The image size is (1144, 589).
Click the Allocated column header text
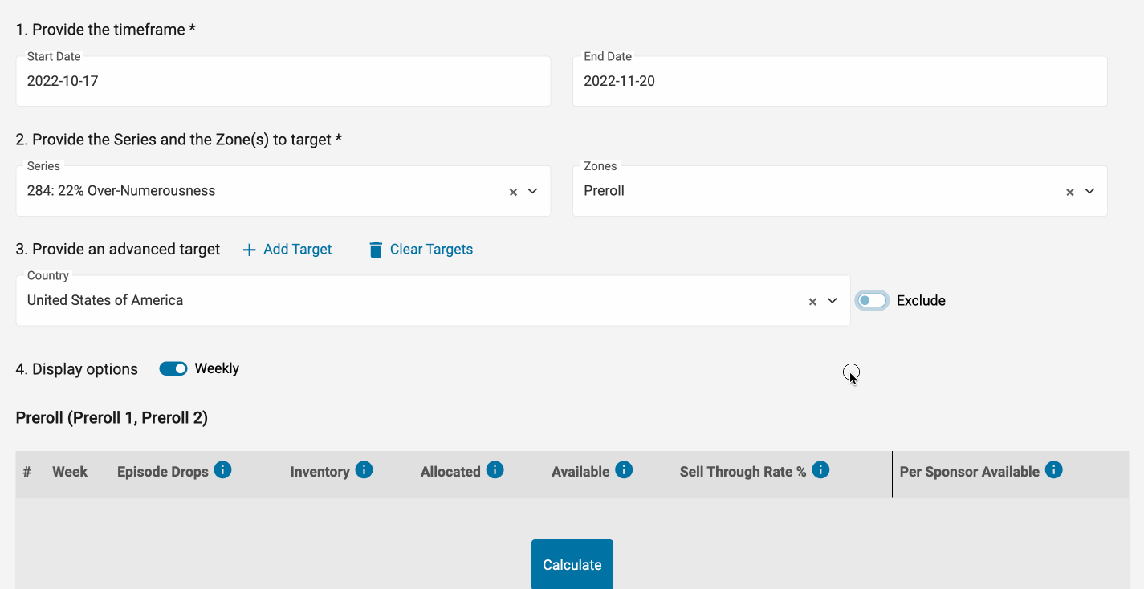pos(450,472)
